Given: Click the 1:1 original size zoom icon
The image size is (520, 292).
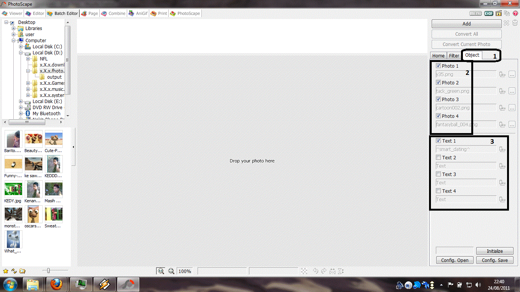Looking at the screenshot, I should pos(161,271).
